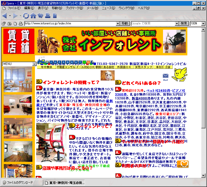Follow the 新築4000件 link
The width and height of the screenshot is (207, 187).
click(141, 98)
